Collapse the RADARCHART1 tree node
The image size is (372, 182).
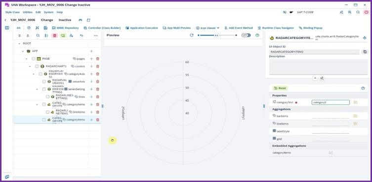[30, 66]
